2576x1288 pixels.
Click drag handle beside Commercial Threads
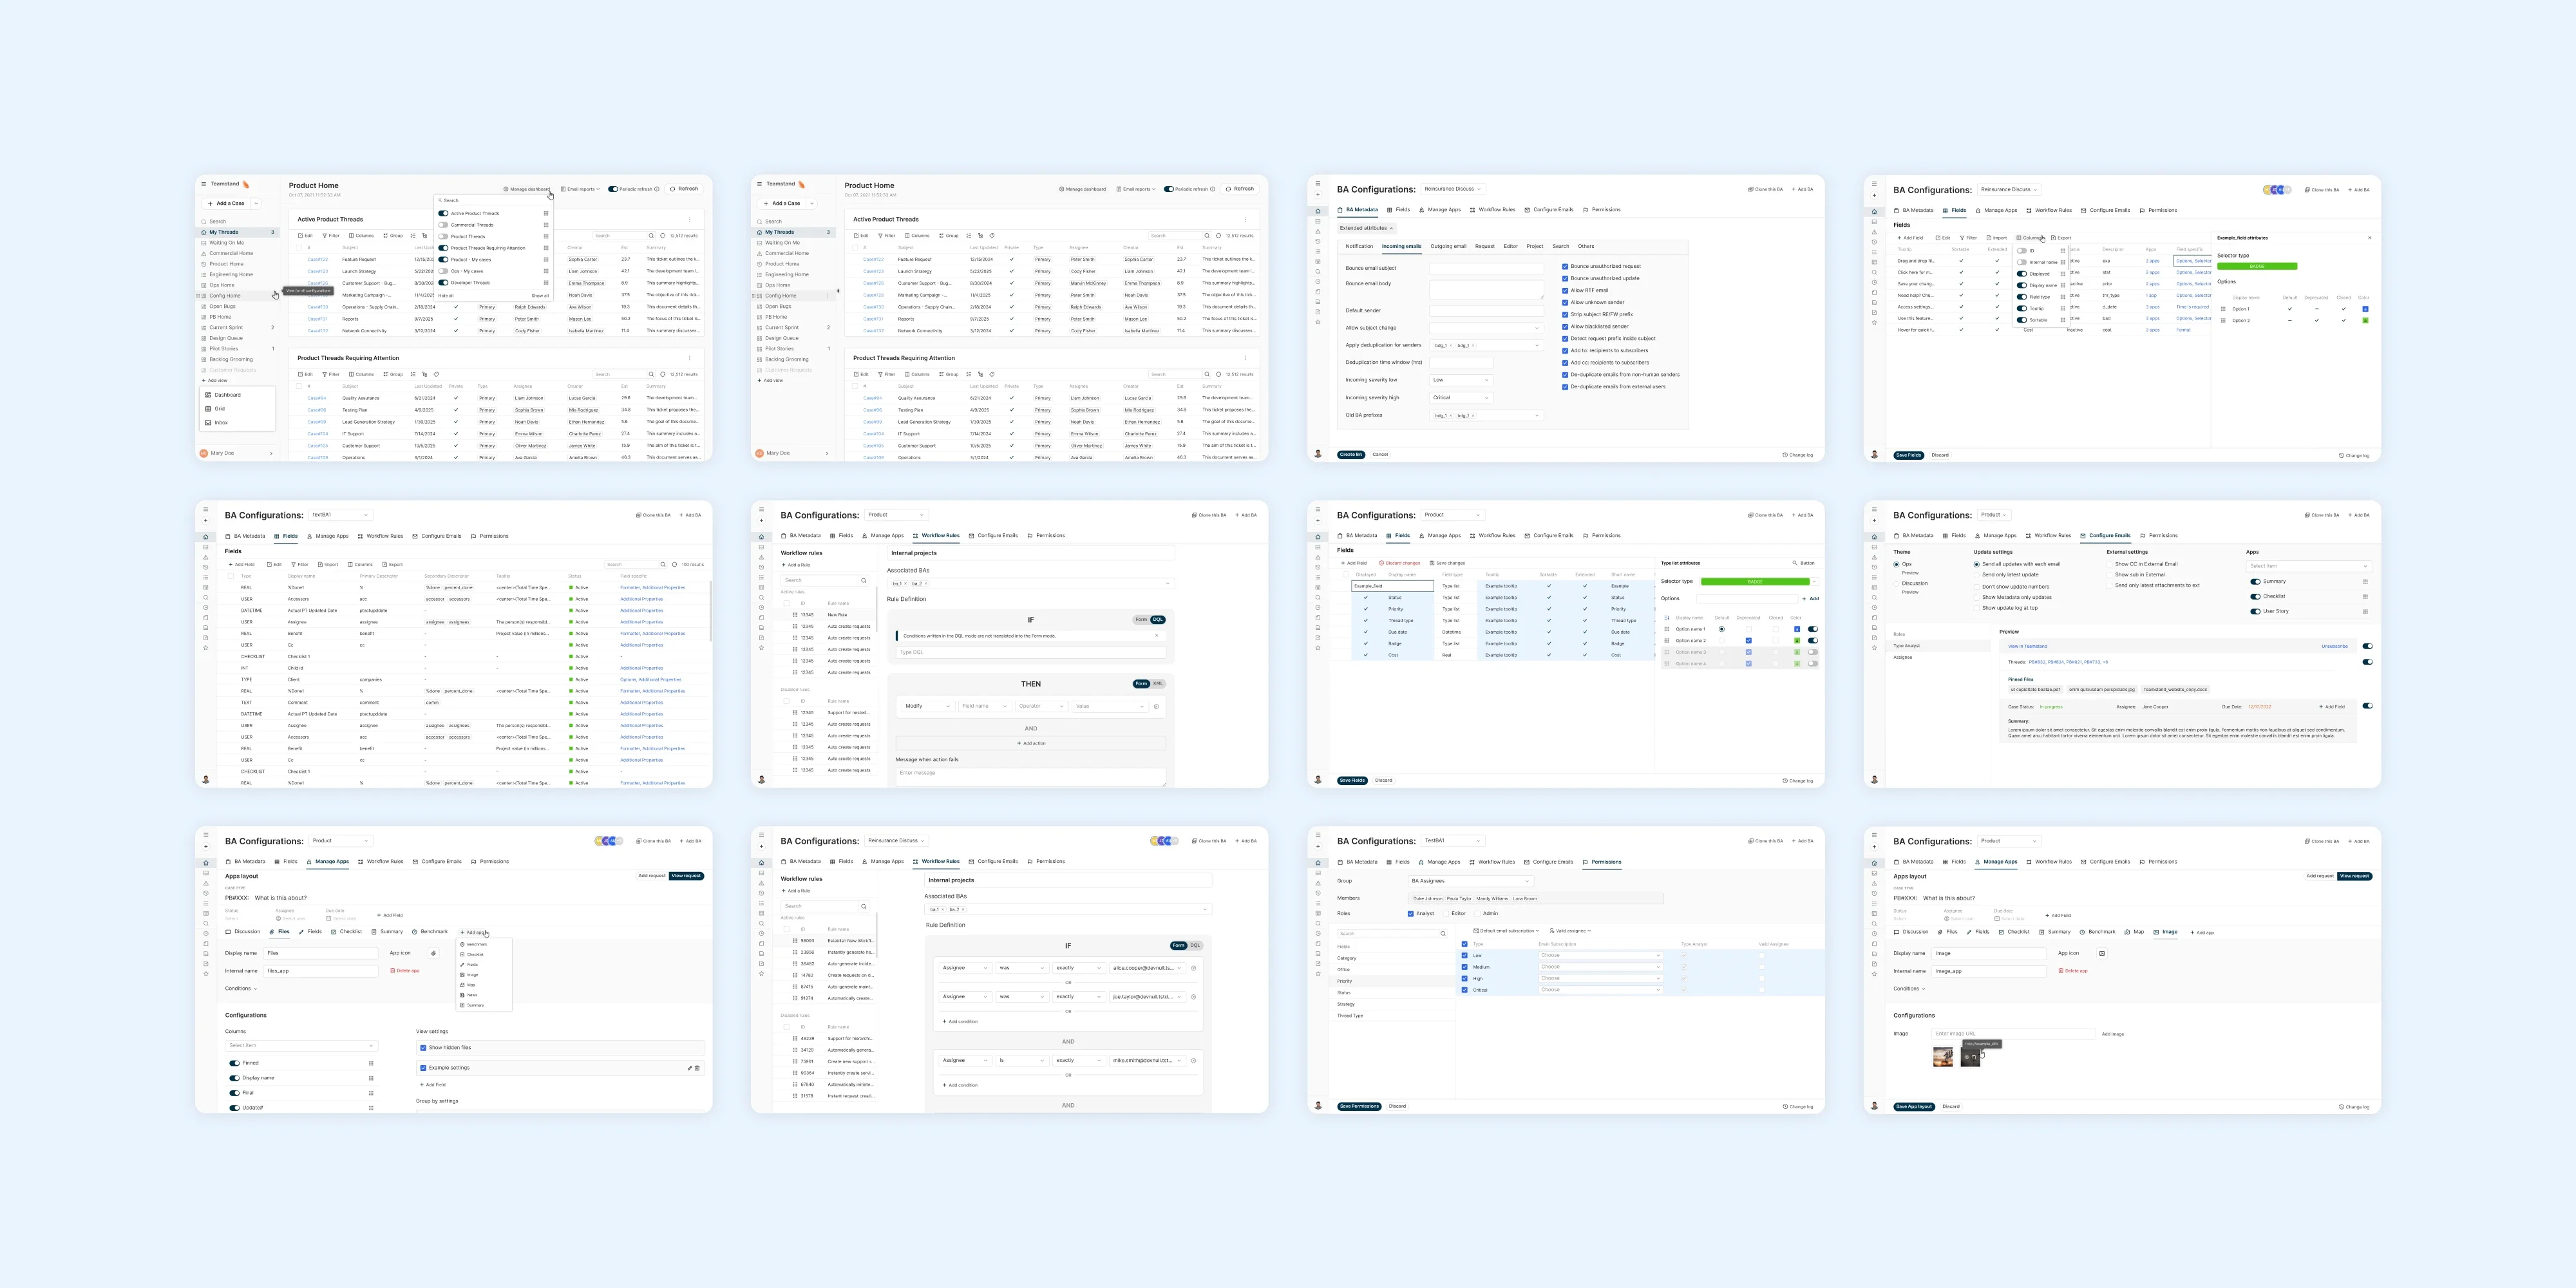(x=546, y=225)
